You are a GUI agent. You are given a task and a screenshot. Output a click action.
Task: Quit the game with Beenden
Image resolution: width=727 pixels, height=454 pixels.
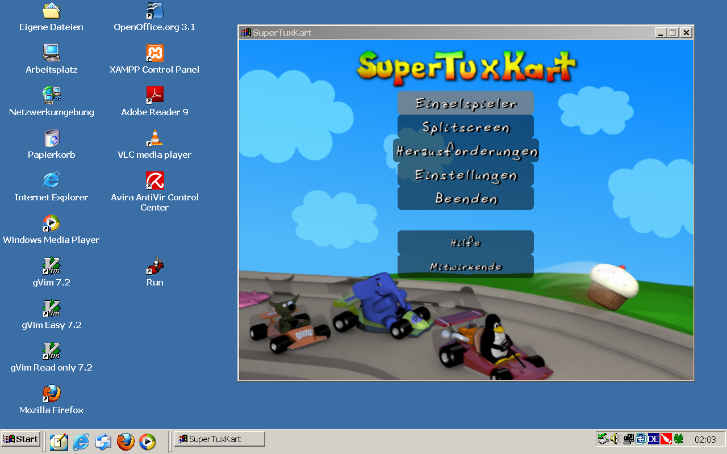pos(466,198)
